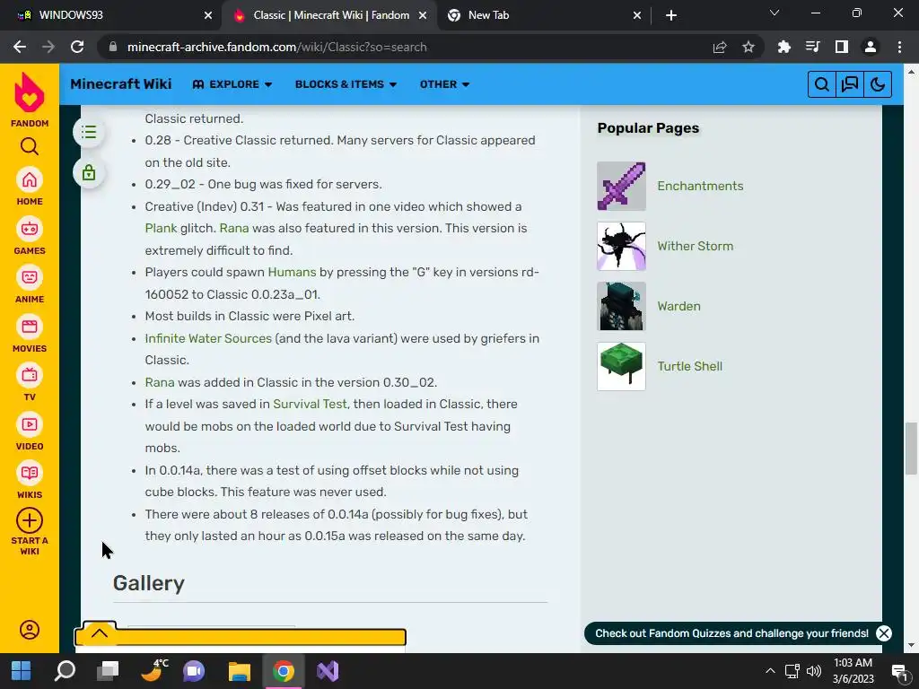Open user profile icon in sidebar
Viewport: 919px width, 689px height.
tap(30, 630)
